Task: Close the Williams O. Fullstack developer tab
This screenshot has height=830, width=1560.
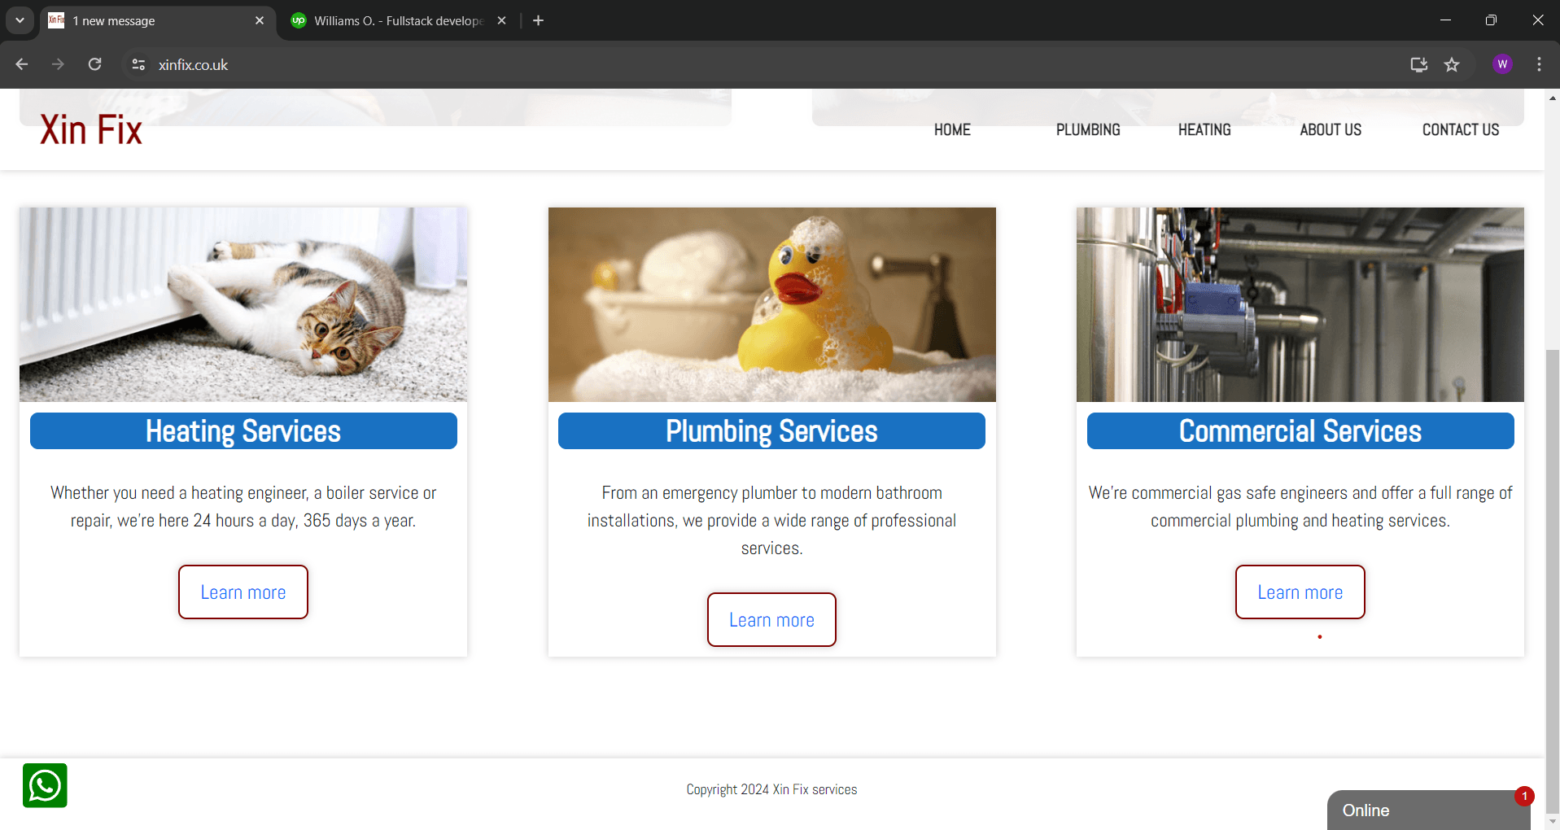Action: click(501, 20)
